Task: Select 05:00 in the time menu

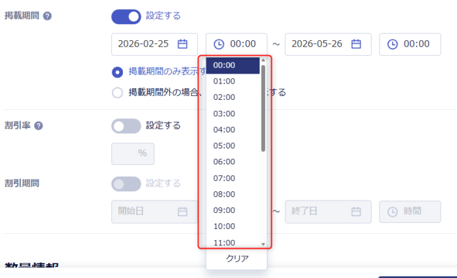Action: pyautogui.click(x=224, y=145)
